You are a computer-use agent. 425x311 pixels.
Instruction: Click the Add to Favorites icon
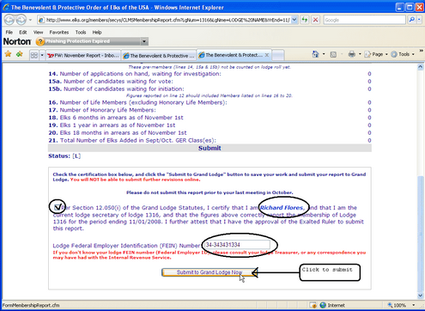pyautogui.click(x=20, y=54)
